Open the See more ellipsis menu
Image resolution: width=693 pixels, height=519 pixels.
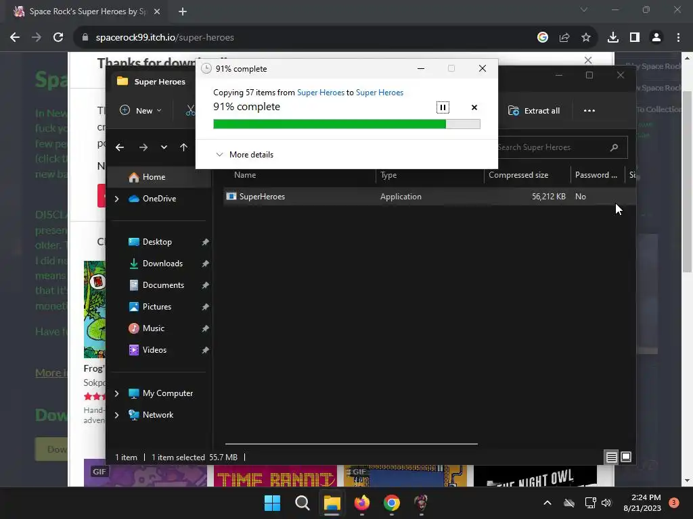(589, 110)
